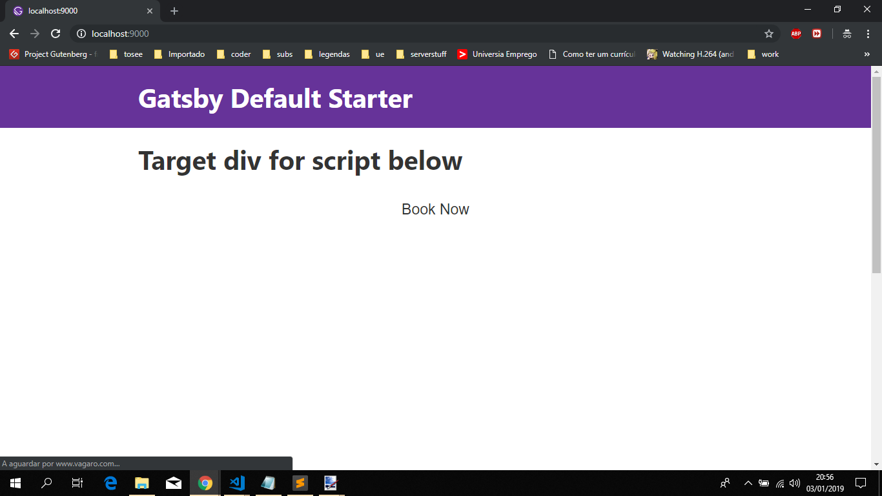Screen dimensions: 882x496
Task: Open the volume speaker tray icon
Action: (795, 483)
